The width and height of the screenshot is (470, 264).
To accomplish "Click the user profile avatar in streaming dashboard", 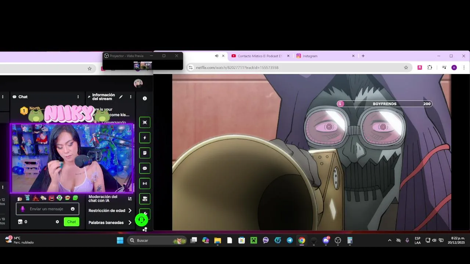I will point(138,83).
